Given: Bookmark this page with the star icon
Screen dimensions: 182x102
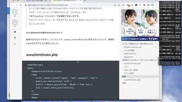Looking at the screenshot, I should pyautogui.click(x=123, y=5).
